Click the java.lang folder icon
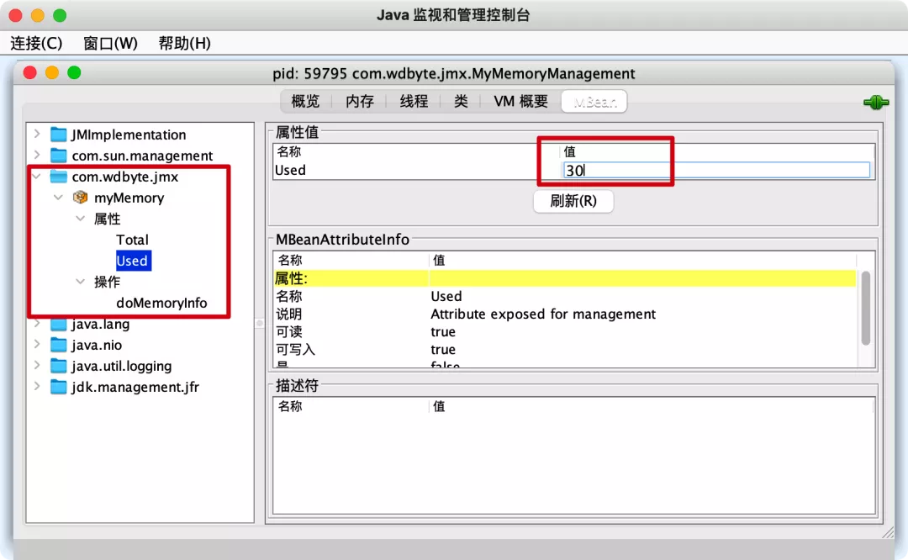Image resolution: width=908 pixels, height=560 pixels. pyautogui.click(x=59, y=324)
